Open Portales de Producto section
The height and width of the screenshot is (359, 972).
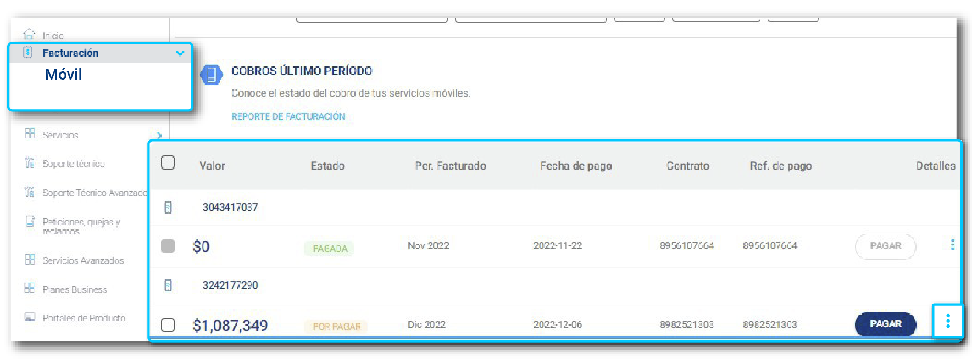point(84,318)
